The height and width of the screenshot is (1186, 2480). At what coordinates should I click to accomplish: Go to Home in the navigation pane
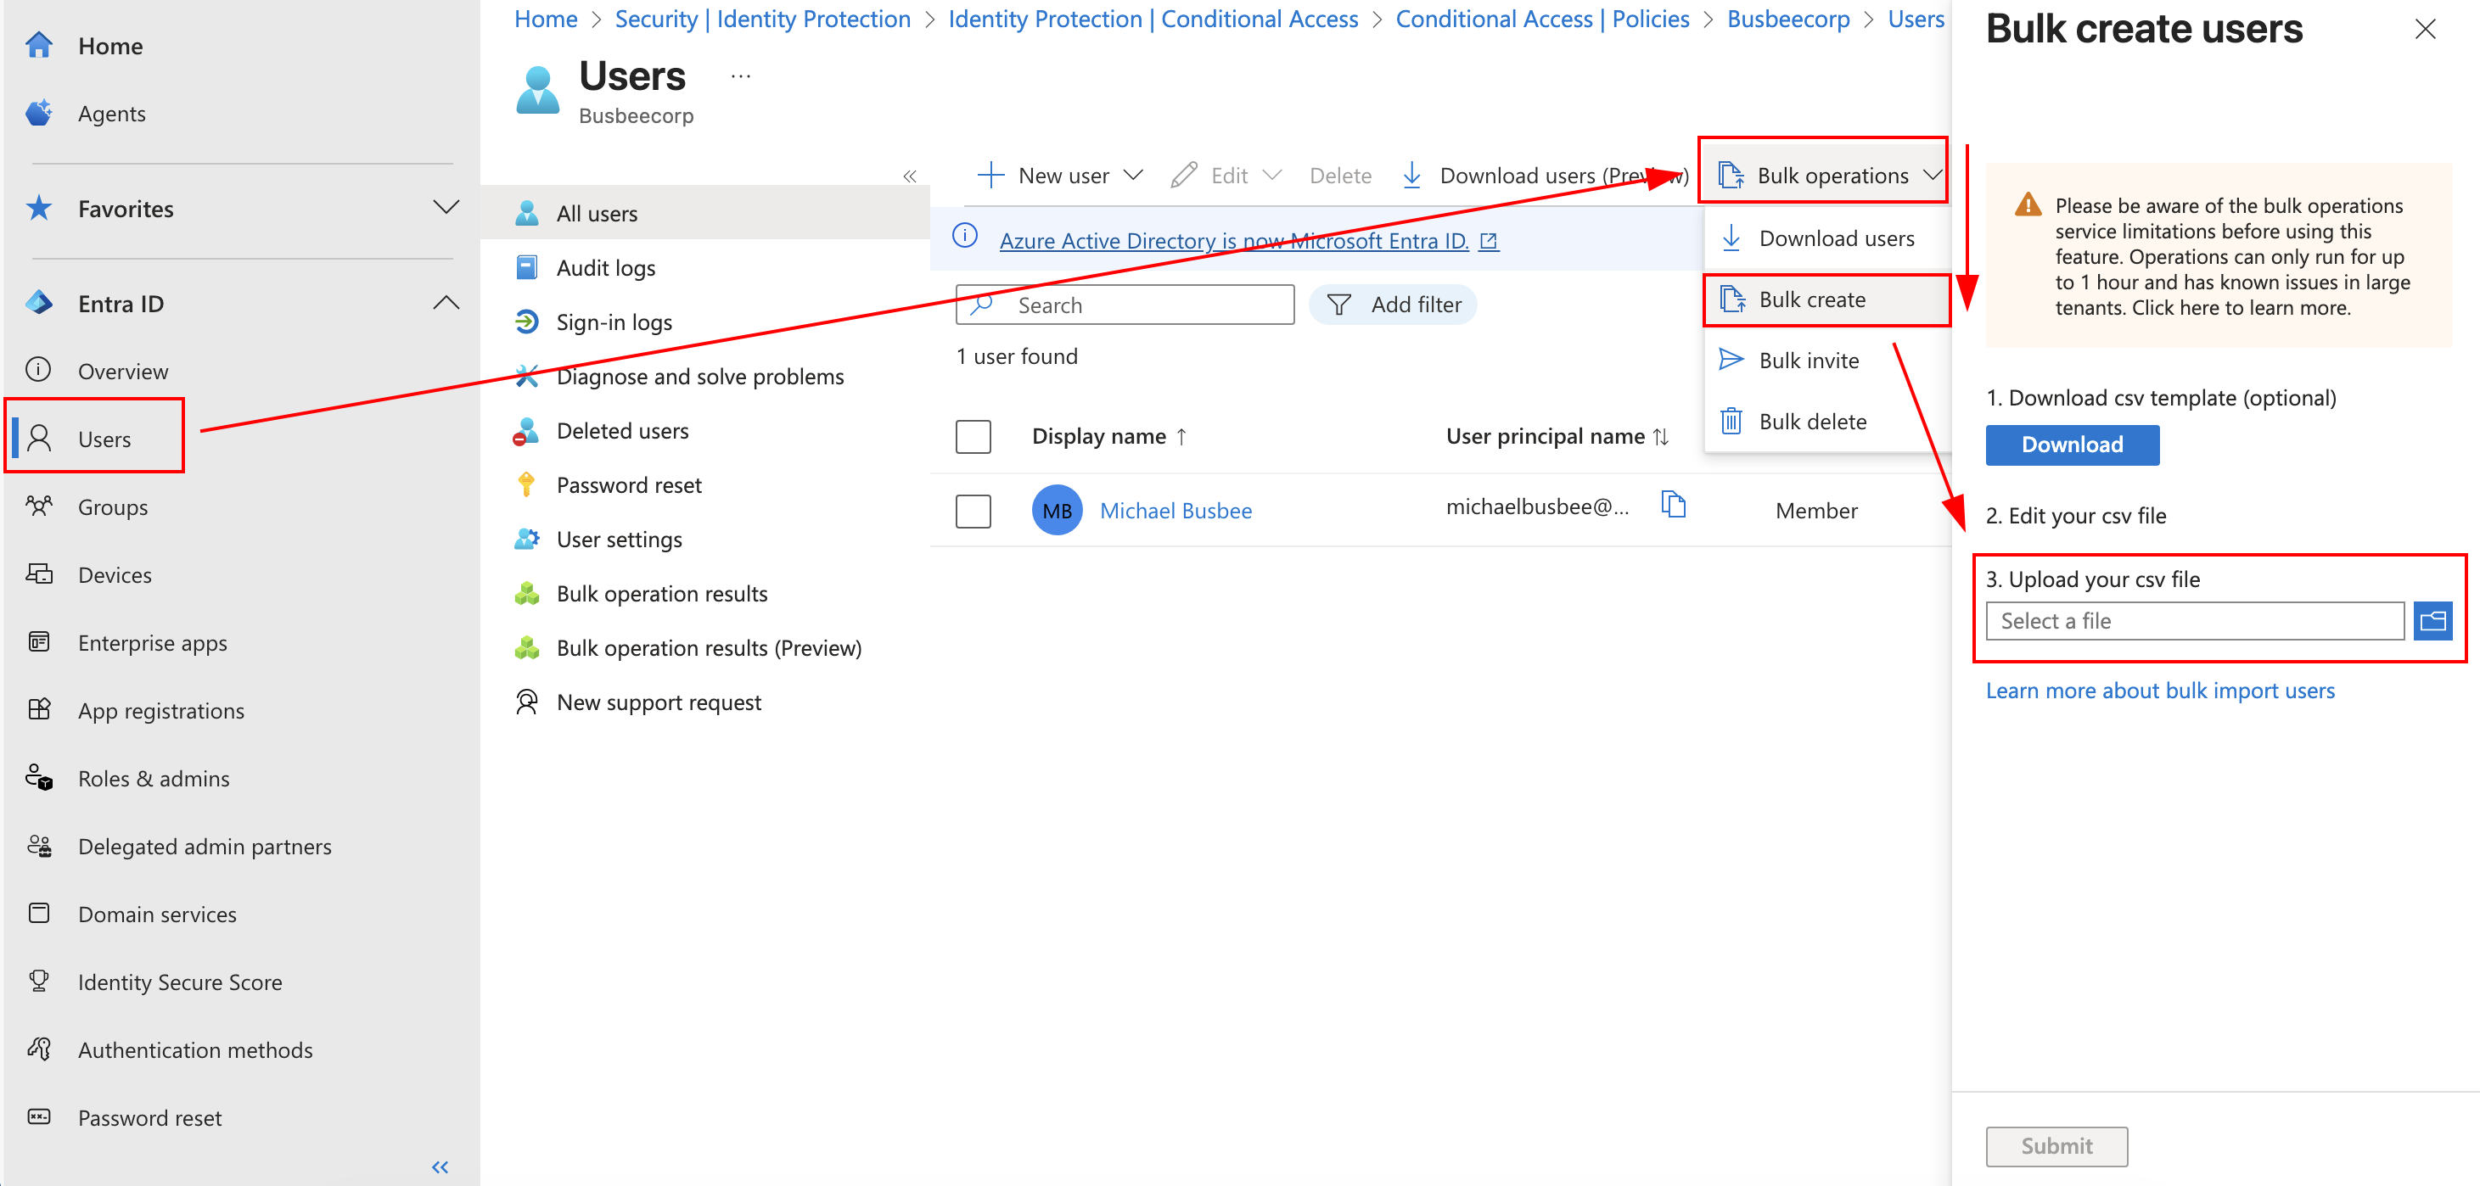(109, 45)
